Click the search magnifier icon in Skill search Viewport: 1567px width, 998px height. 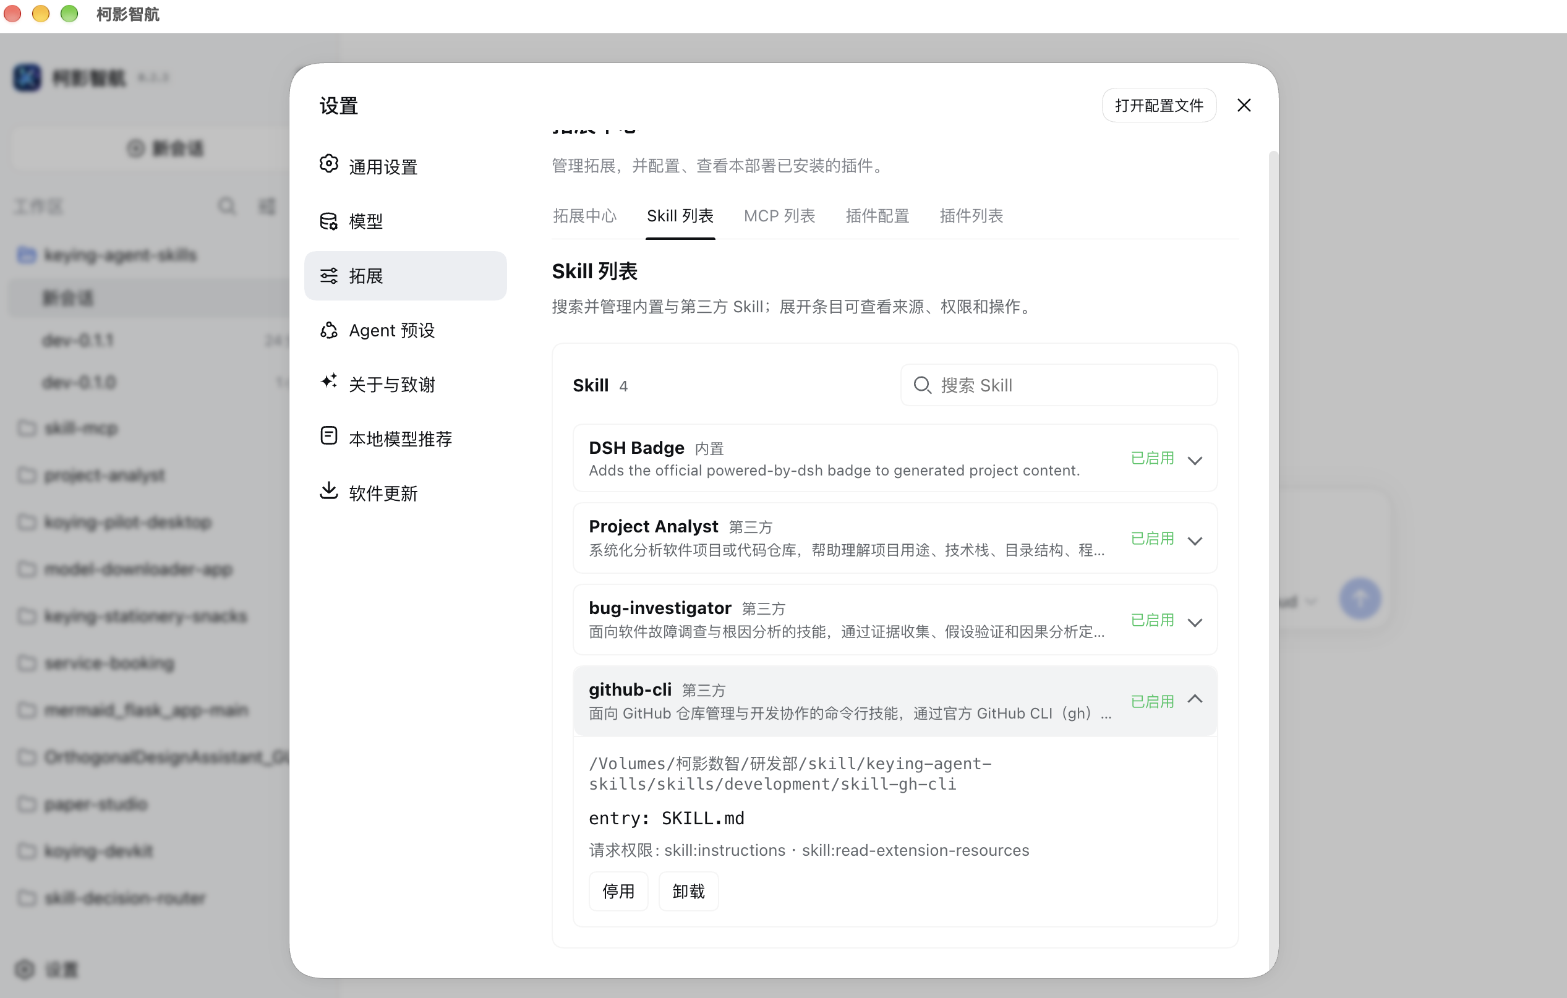tap(922, 385)
